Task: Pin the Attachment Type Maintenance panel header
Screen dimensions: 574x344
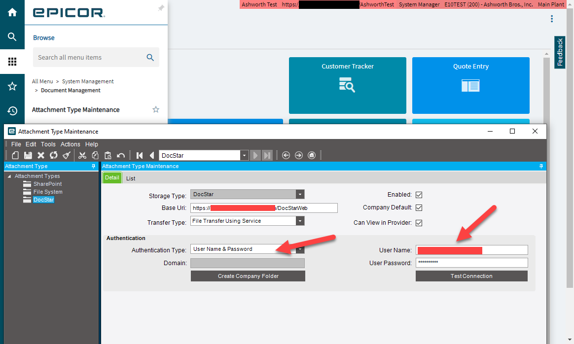Action: (541, 166)
